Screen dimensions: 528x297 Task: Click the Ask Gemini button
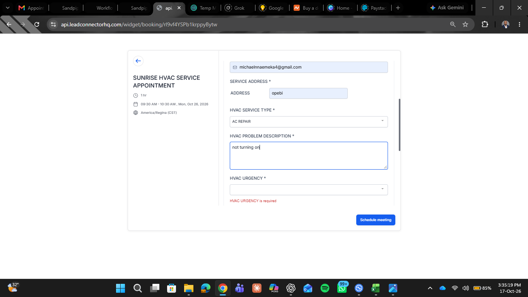point(447,8)
